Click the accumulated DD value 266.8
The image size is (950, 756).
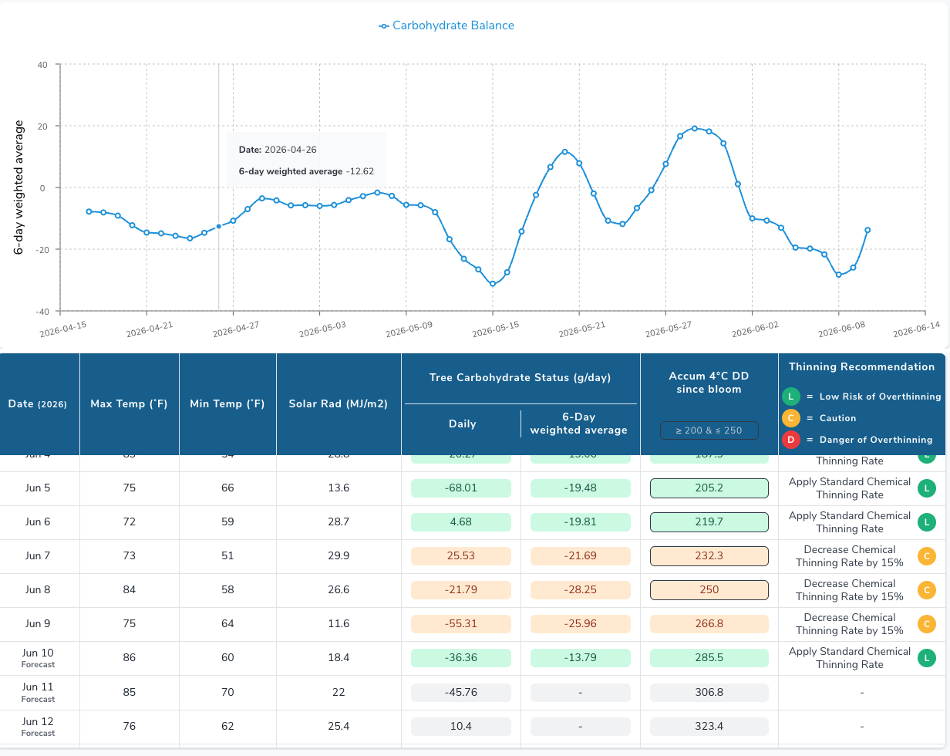click(709, 624)
